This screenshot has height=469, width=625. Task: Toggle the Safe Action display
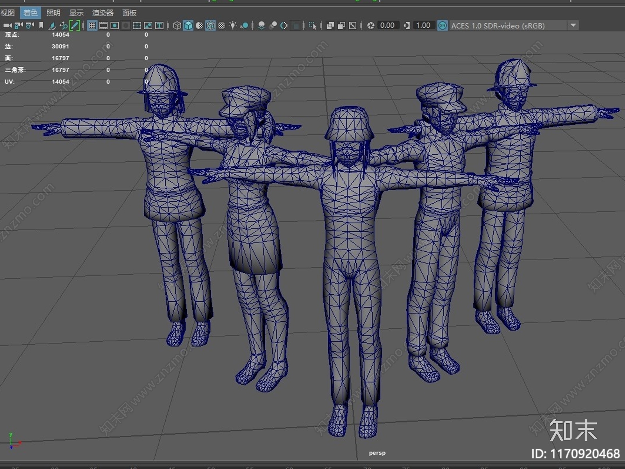click(148, 25)
